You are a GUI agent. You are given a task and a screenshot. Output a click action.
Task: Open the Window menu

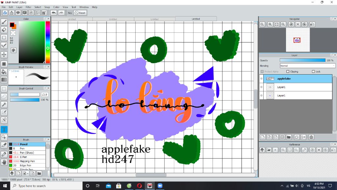(84, 7)
